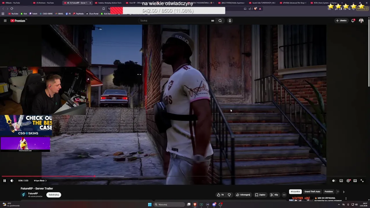The width and height of the screenshot is (370, 208).
Task: Reload the current page
Action: 12,9
